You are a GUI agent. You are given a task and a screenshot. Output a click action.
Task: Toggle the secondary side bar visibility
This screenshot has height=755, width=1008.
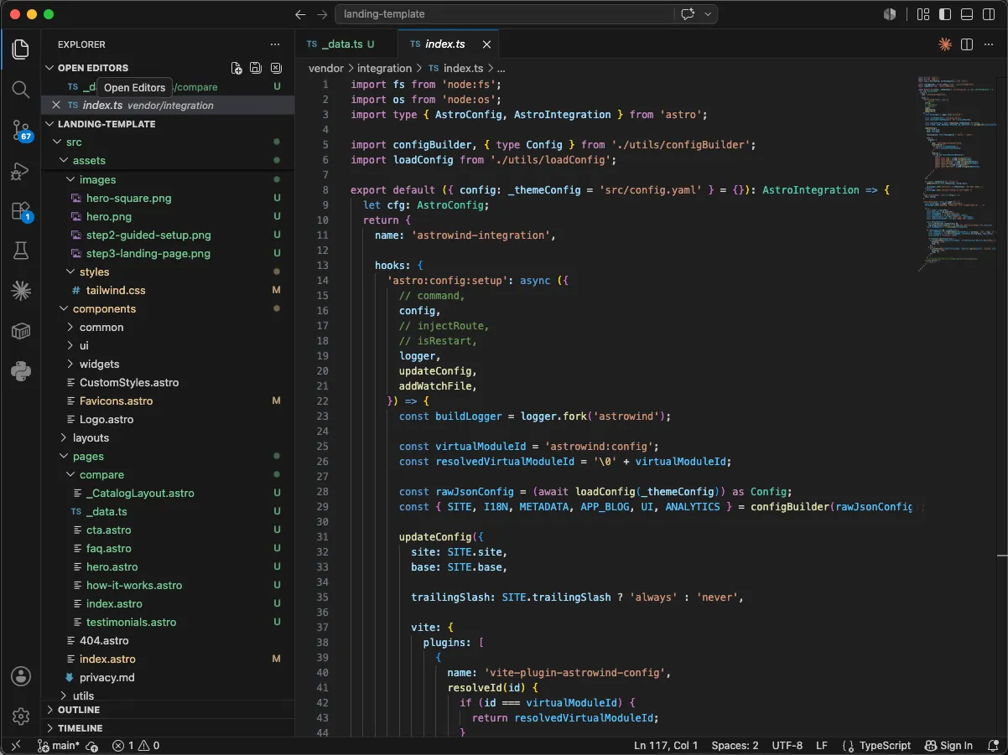point(988,14)
